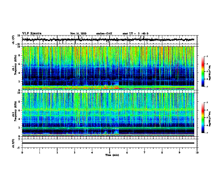
Task: Click tick label "3" on the Time axis
Action: (75, 153)
